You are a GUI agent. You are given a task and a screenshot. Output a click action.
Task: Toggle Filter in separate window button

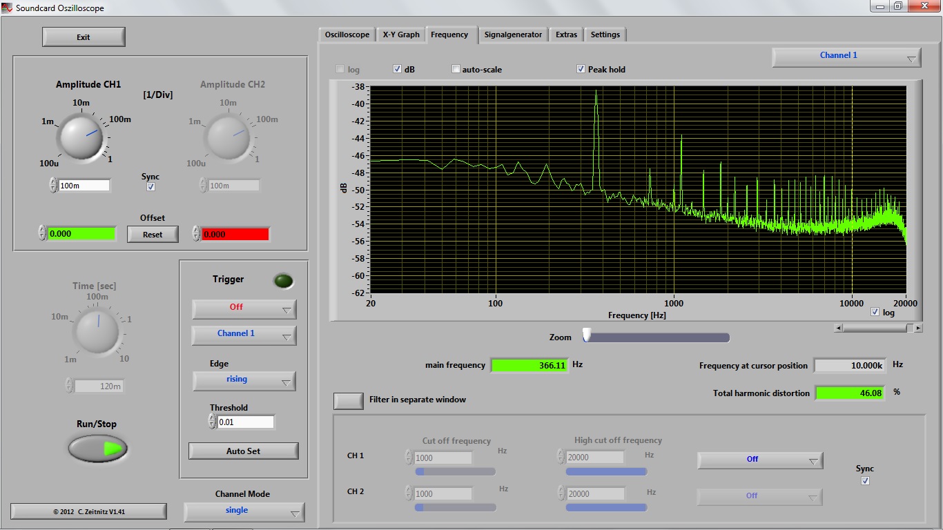point(349,400)
